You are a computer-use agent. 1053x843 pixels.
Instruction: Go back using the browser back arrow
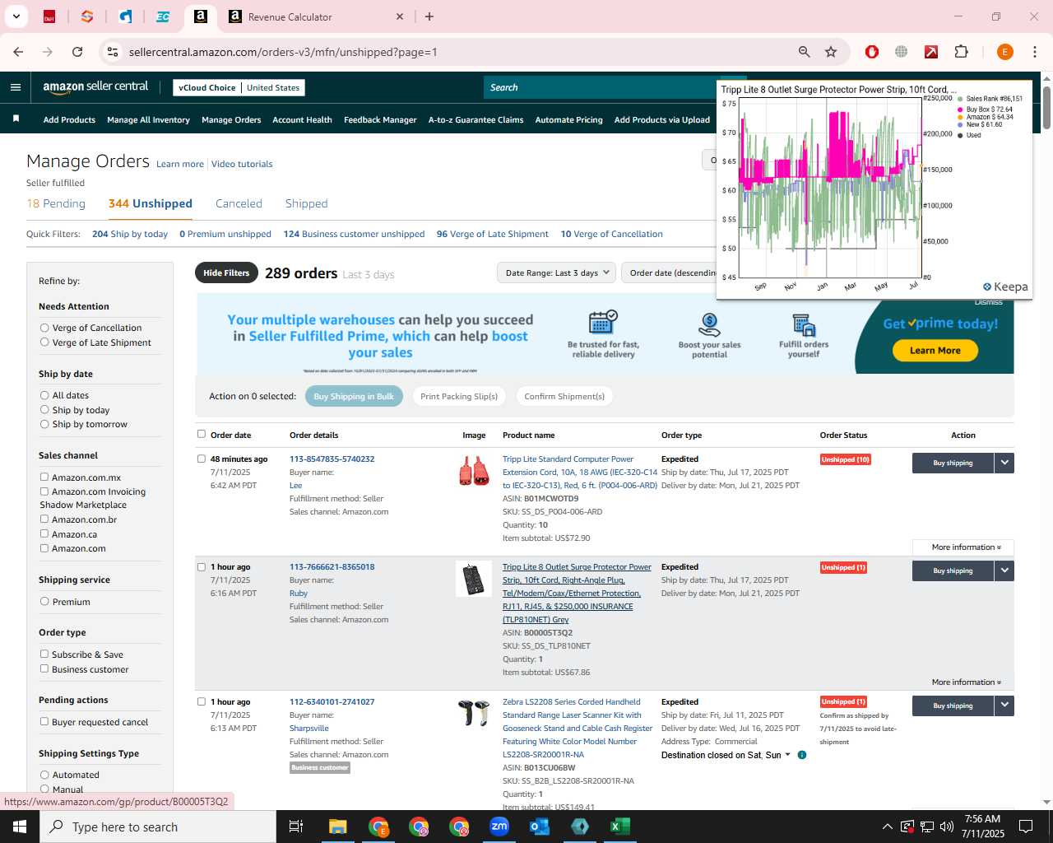[x=18, y=52]
